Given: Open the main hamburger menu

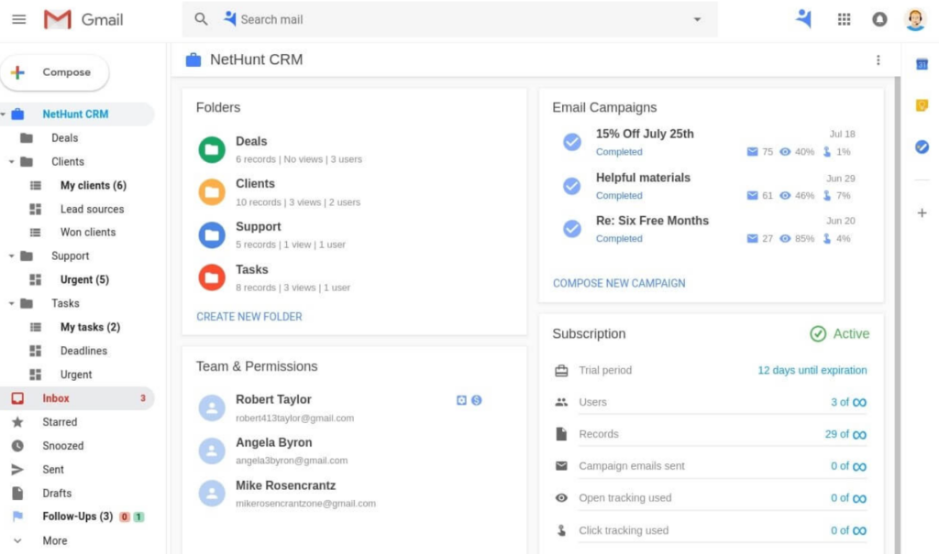Looking at the screenshot, I should [19, 19].
